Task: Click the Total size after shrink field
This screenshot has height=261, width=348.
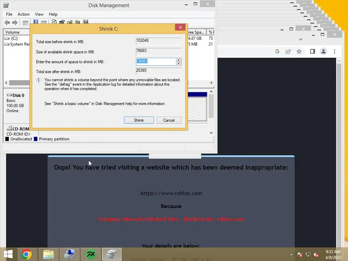Action: (159, 71)
